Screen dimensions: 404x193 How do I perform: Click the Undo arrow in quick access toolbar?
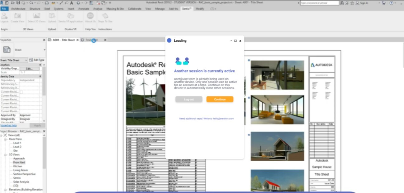point(32,3)
